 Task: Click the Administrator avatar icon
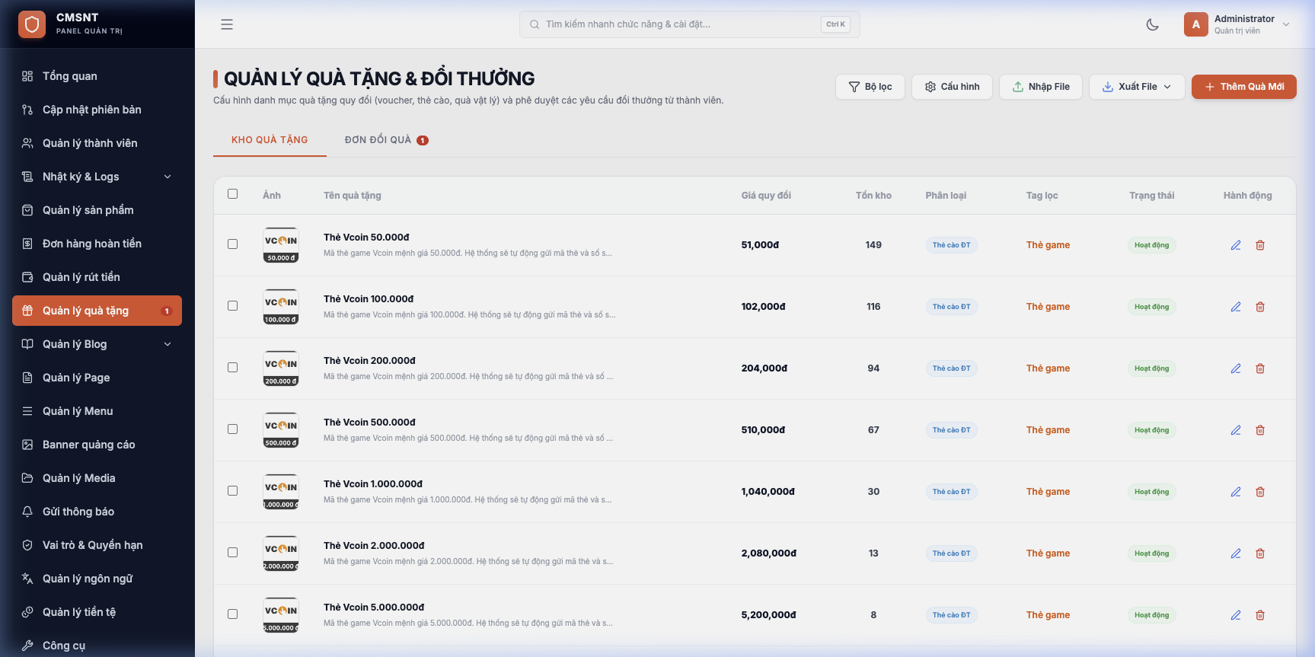tap(1196, 24)
